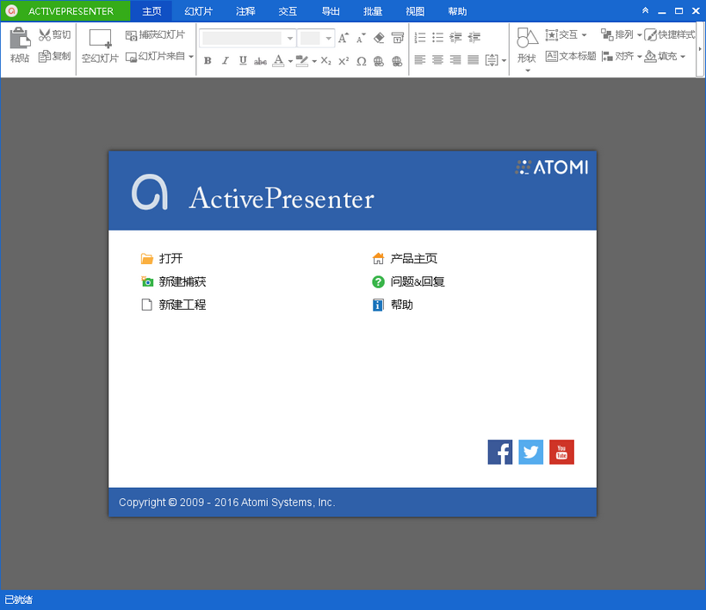Open the font name combo box

tap(247, 38)
